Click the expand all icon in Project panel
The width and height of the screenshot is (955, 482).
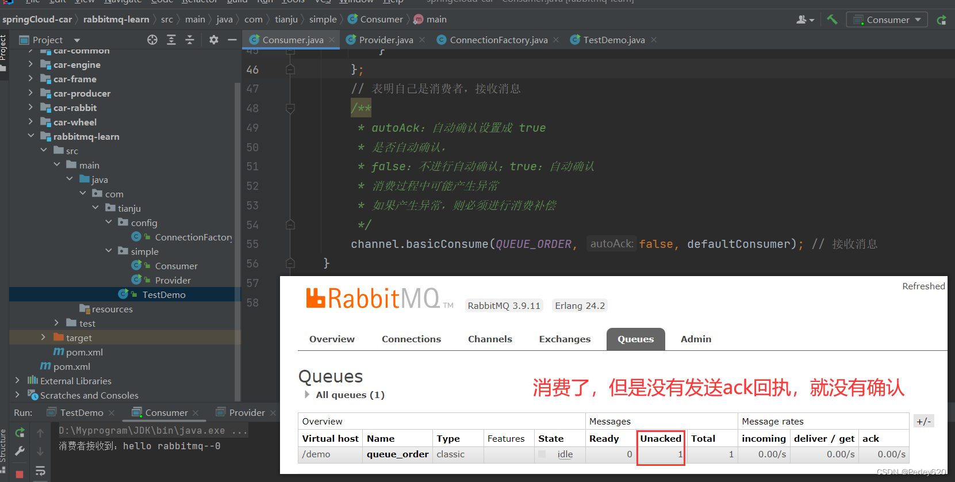171,40
